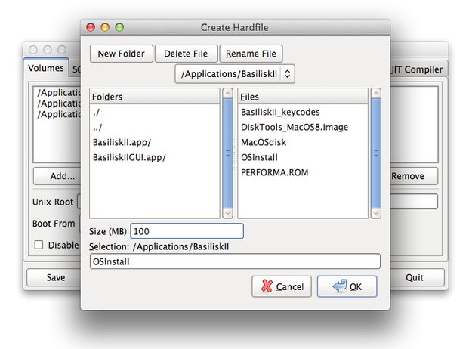Minimize the Create Hardfile dialog with yellow button
The height and width of the screenshot is (349, 472).
tap(105, 27)
